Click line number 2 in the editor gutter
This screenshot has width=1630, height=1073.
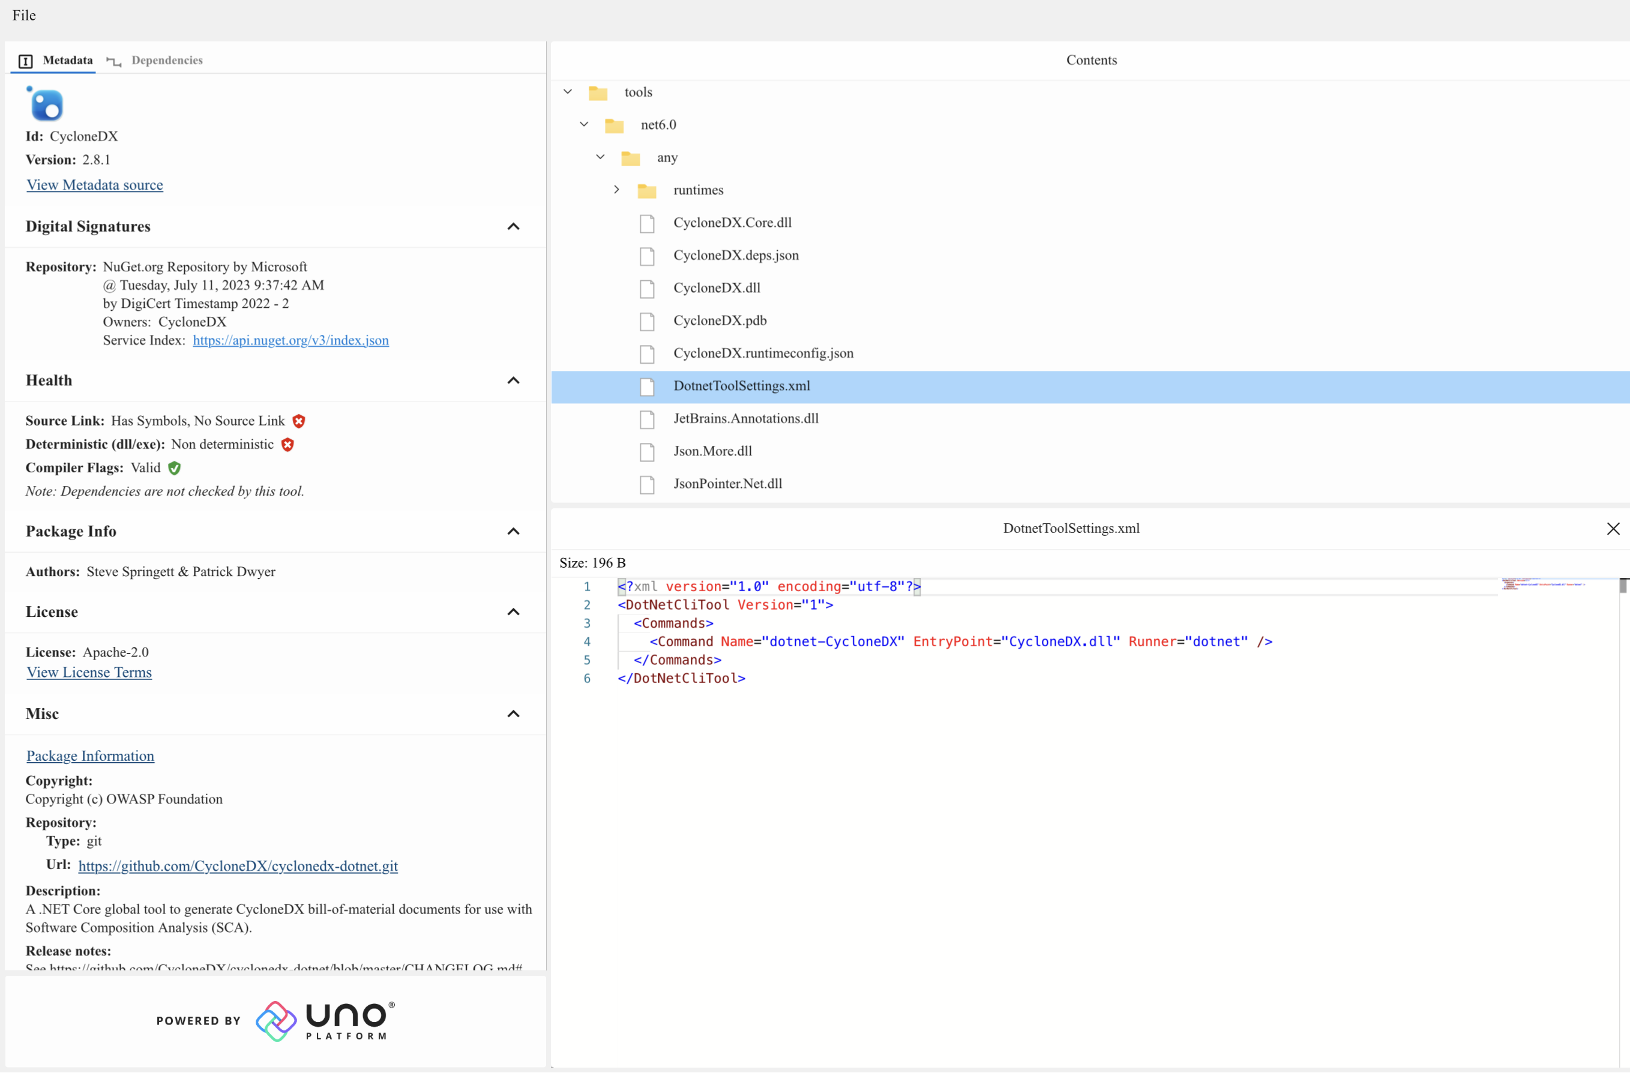tap(587, 606)
